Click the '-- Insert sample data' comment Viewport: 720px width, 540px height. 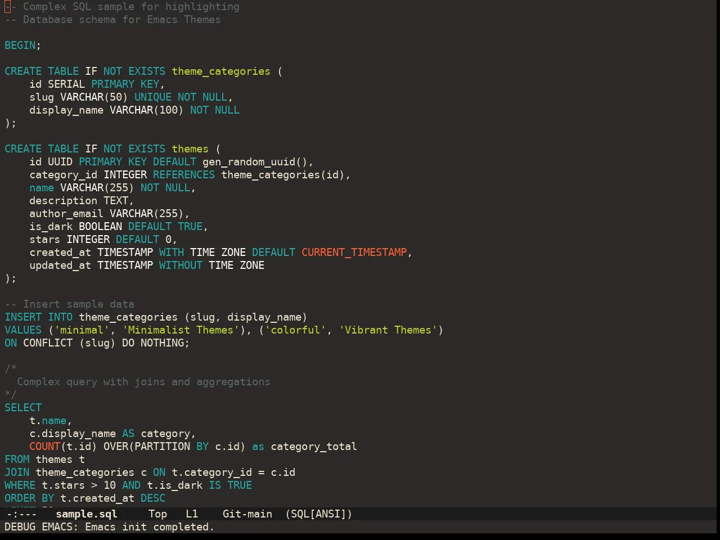point(70,304)
